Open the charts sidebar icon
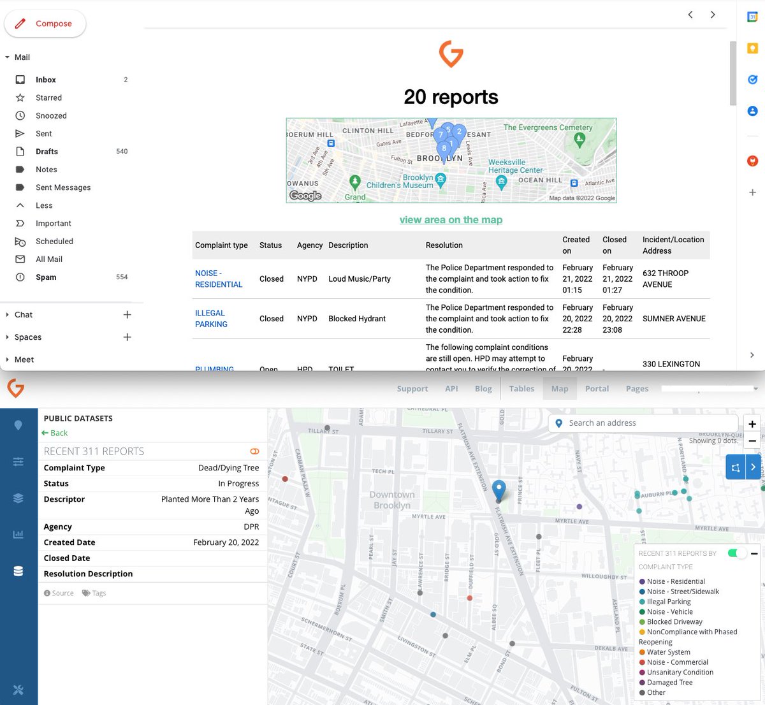Image resolution: width=765 pixels, height=705 pixels. [18, 534]
